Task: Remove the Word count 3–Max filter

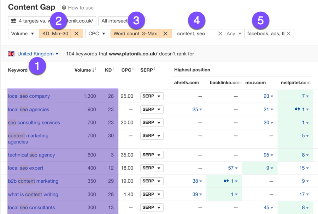Action: (165, 33)
